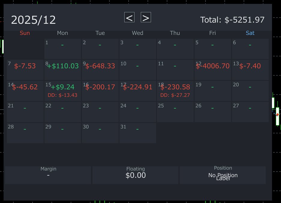
Task: Open day 18 showing $-230.58
Action: click(175, 91)
